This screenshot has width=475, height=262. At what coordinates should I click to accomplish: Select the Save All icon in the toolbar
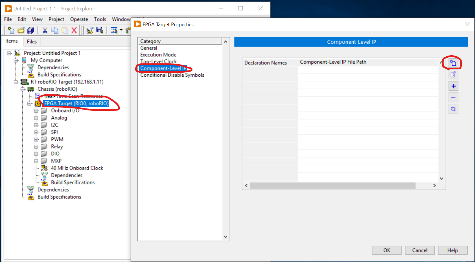coord(31,30)
